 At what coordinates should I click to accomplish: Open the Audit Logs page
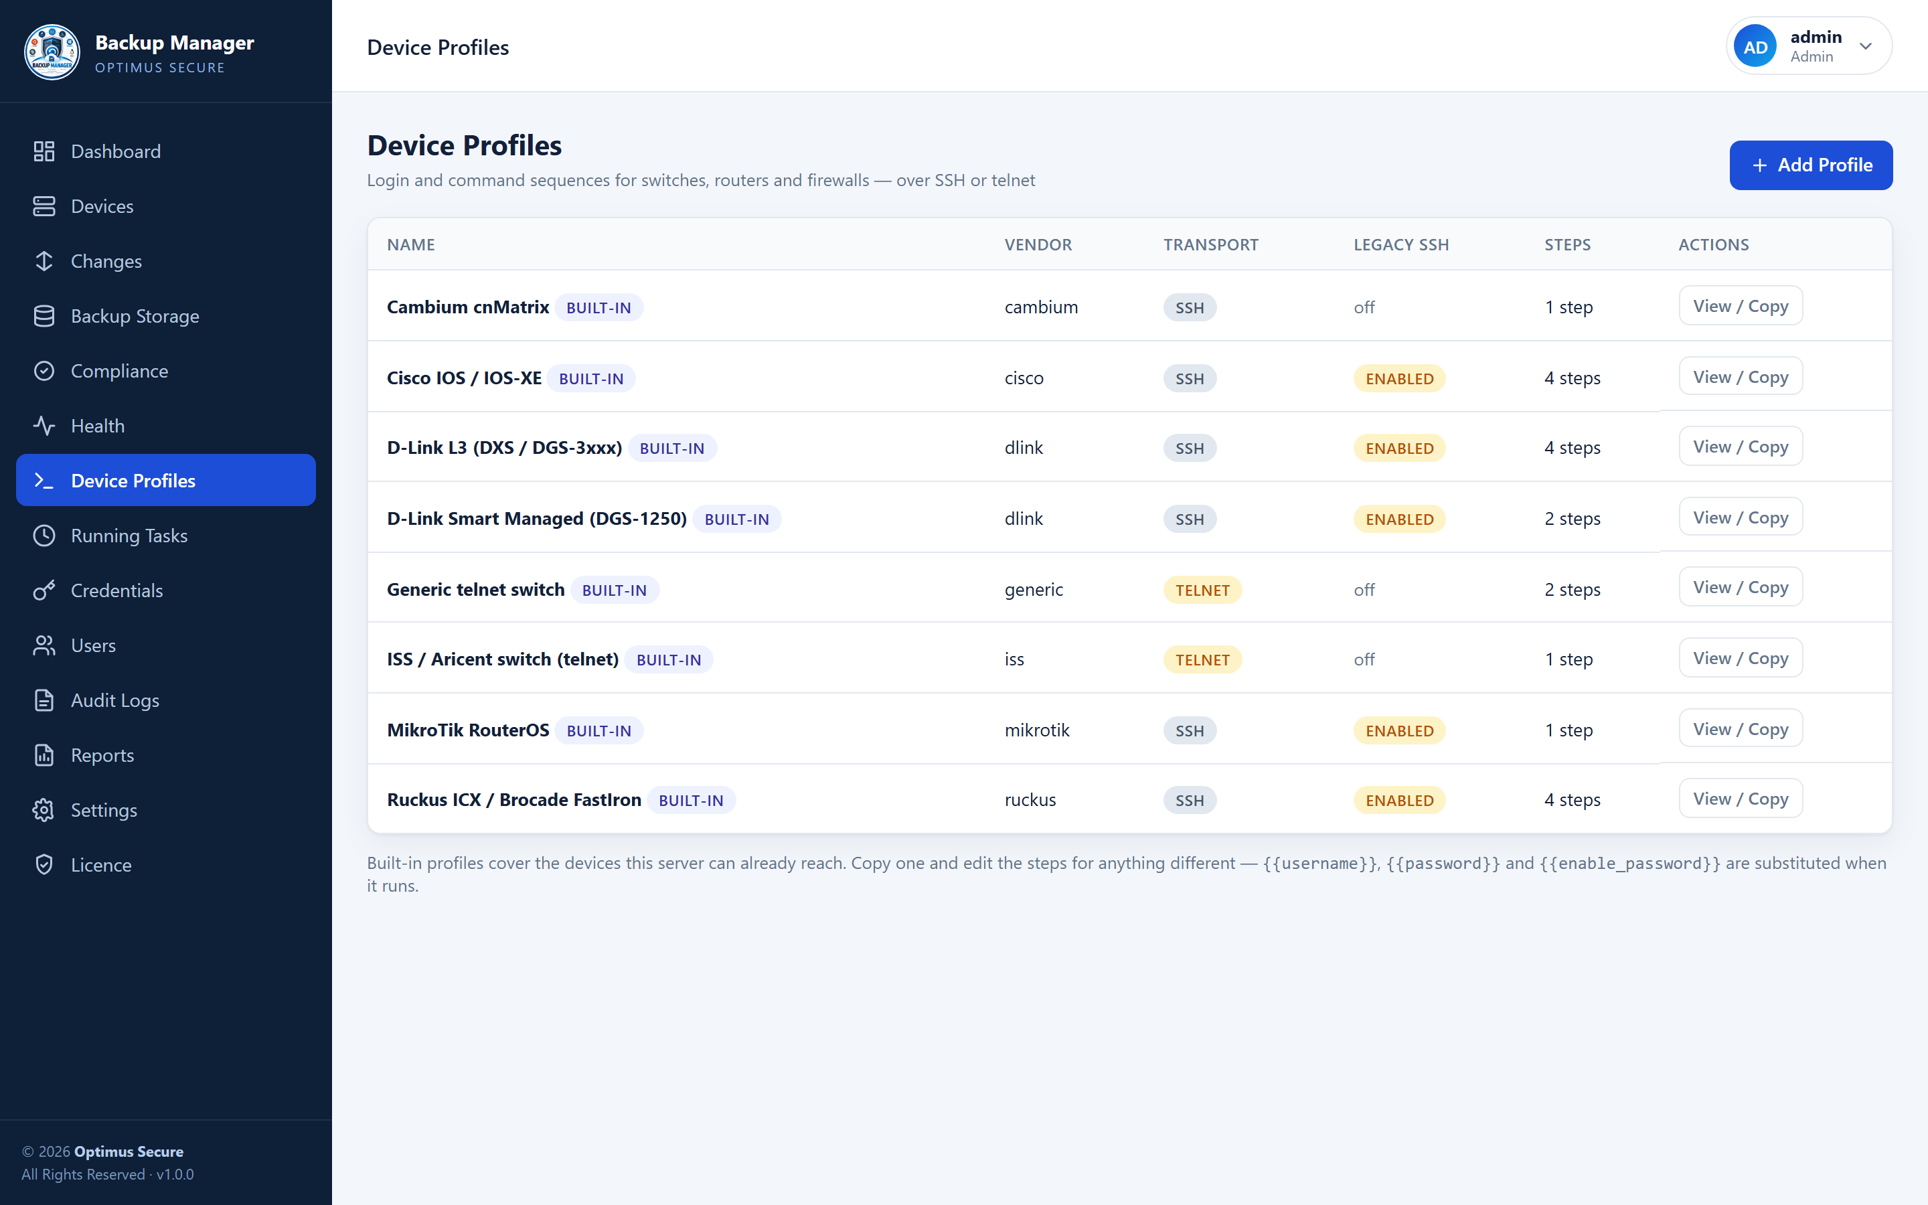pyautogui.click(x=166, y=700)
